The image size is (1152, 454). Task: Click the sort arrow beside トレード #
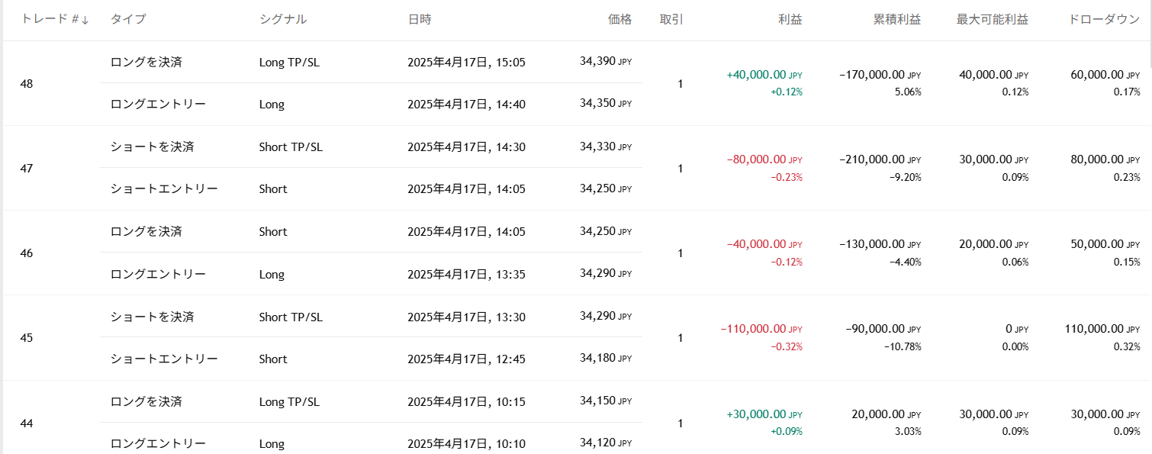85,21
